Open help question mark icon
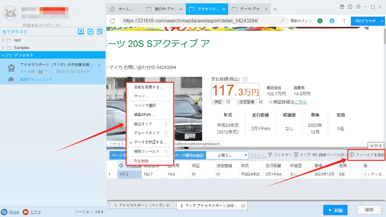This screenshot has height=217, width=386. (x=350, y=7)
